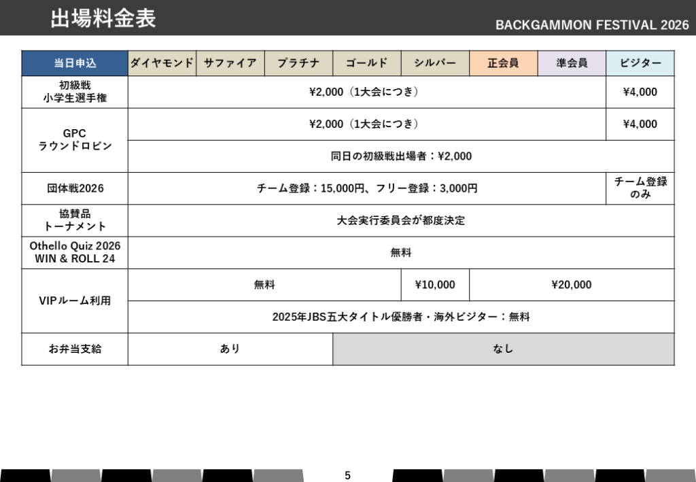Select the GPC ラウンドロビン row label

pyautogui.click(x=75, y=140)
